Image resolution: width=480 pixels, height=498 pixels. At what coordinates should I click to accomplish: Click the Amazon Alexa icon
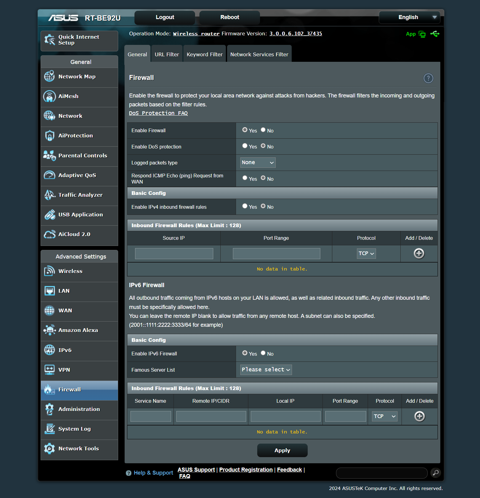click(49, 330)
